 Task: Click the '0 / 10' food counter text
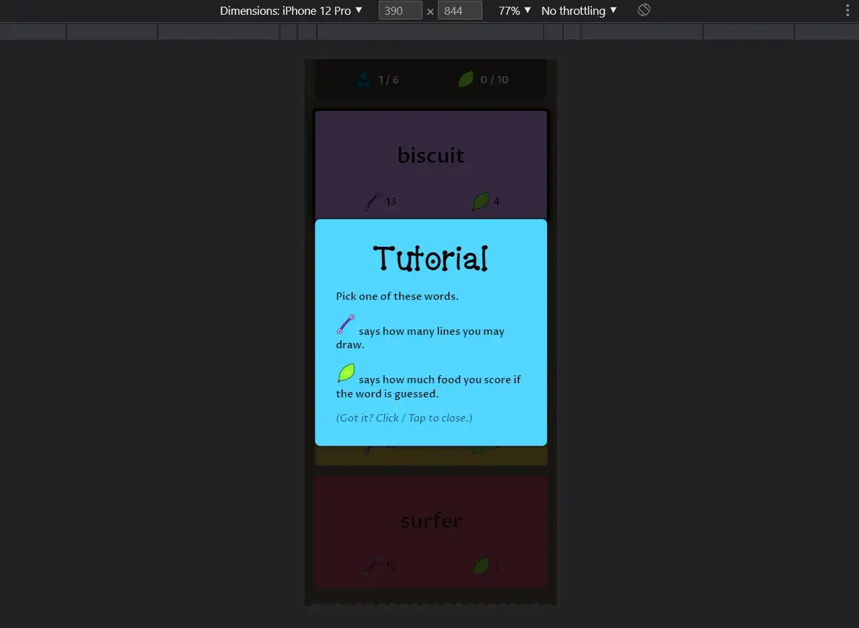[494, 79]
